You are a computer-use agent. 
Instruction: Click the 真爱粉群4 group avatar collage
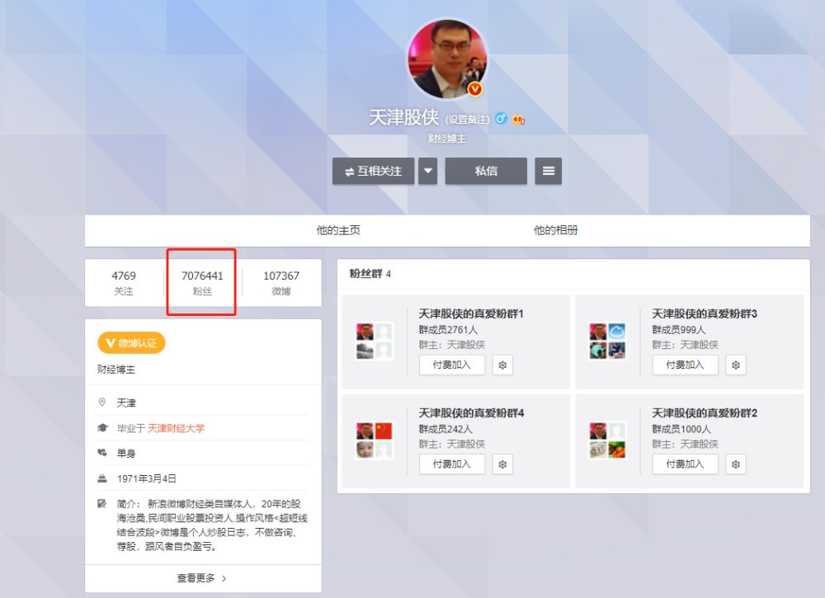[374, 440]
